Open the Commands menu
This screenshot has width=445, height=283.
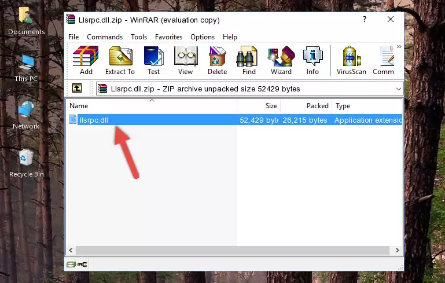pos(105,37)
